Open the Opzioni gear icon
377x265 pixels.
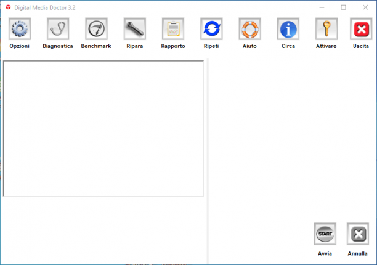click(x=20, y=28)
